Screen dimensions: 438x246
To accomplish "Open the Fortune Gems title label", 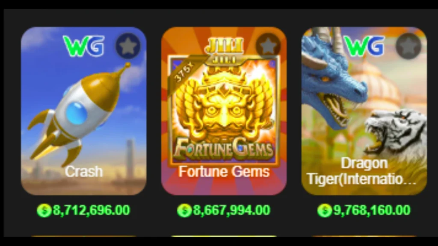I will (x=224, y=171).
